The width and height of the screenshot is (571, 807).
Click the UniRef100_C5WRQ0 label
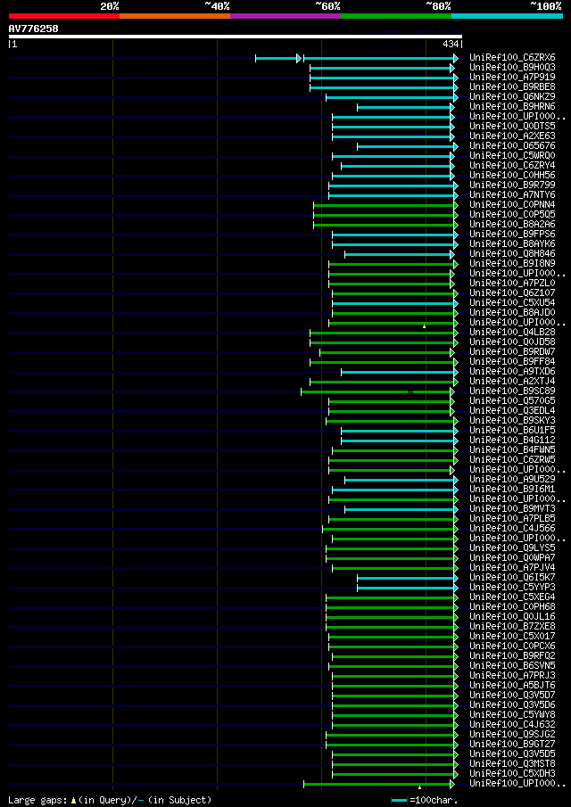click(x=512, y=156)
